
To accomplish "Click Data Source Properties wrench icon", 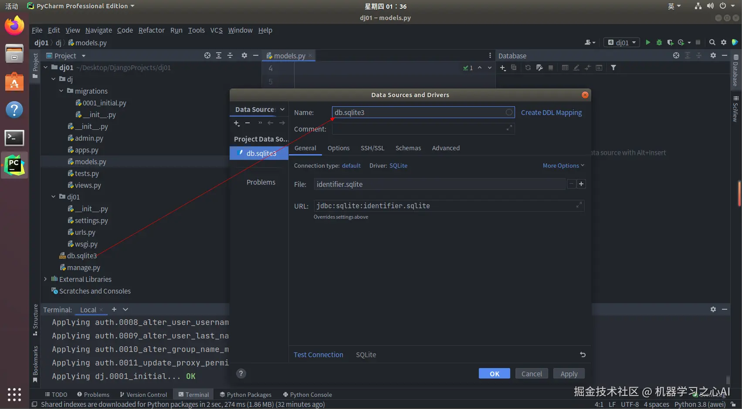I will pyautogui.click(x=539, y=68).
